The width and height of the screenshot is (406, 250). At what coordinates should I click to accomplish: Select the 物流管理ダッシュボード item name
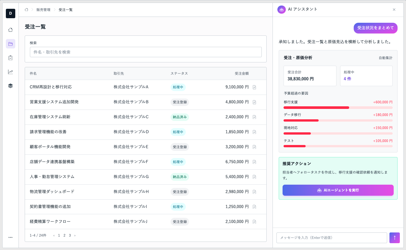52,192
